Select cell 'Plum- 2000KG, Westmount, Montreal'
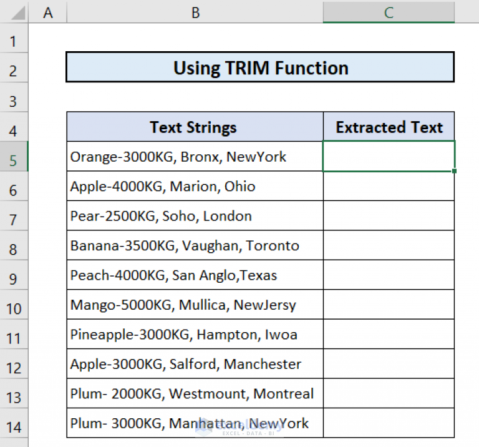The image size is (479, 447). (195, 394)
